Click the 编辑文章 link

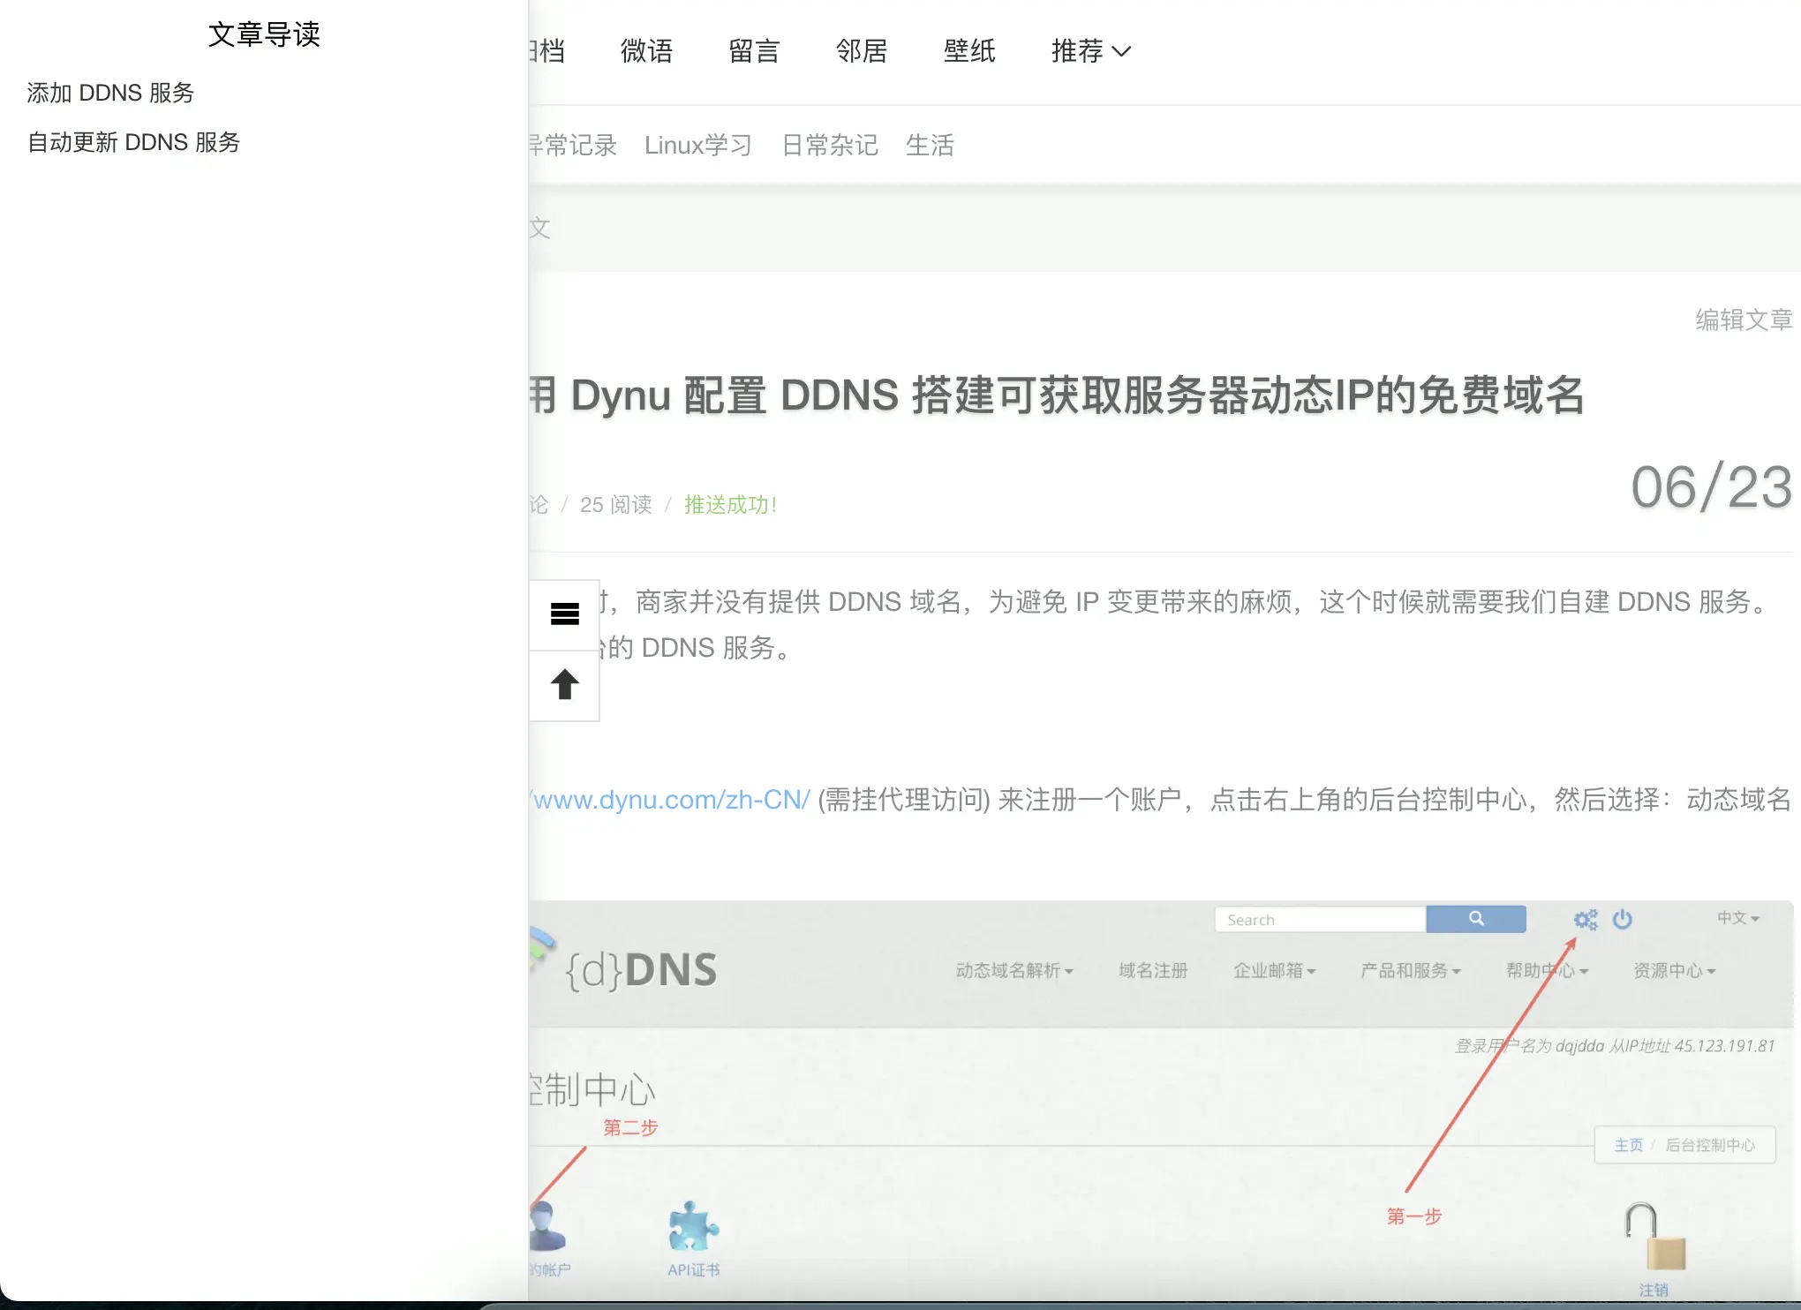(1744, 320)
